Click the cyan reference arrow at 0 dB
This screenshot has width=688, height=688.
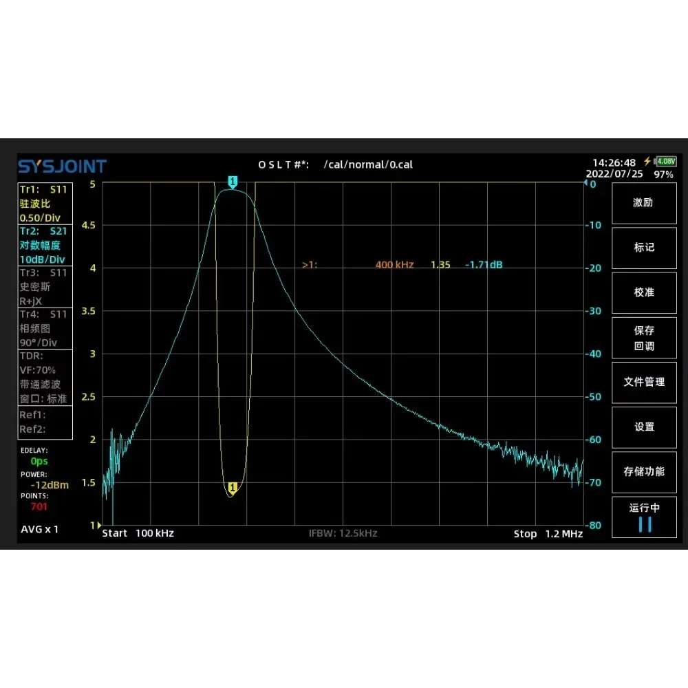[585, 183]
